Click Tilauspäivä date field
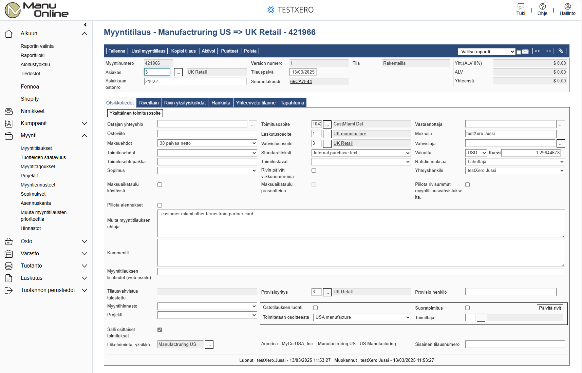This screenshot has width=582, height=373. tap(303, 72)
